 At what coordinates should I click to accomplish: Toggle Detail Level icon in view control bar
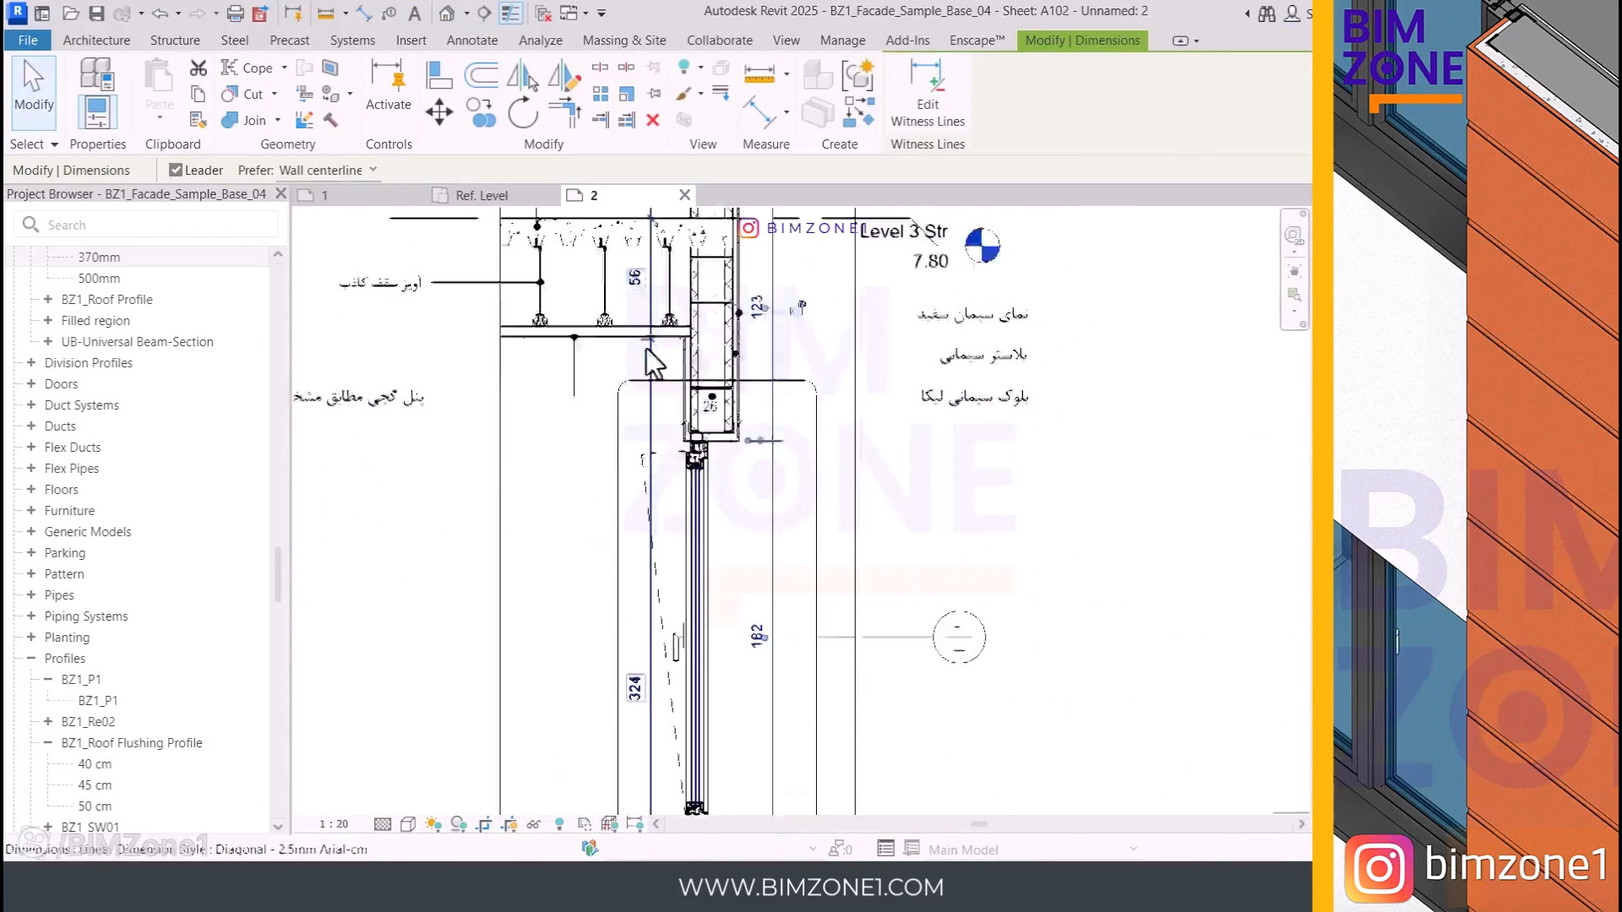[x=383, y=824]
